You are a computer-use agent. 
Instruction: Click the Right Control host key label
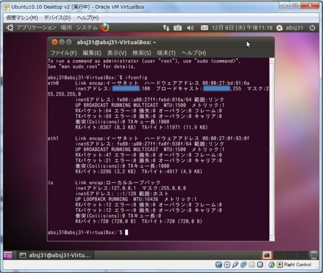(298, 265)
